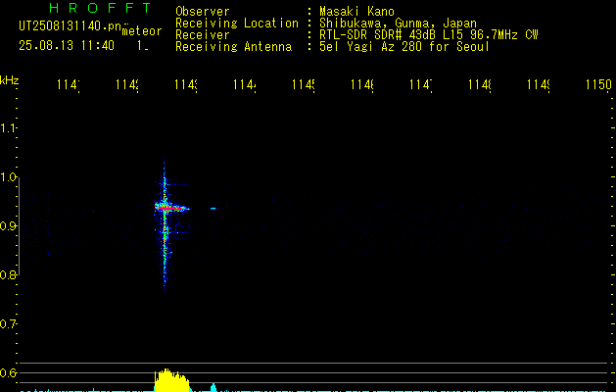Click the 0.6 frequency axis label
This screenshot has width=616, height=392.
(8, 372)
